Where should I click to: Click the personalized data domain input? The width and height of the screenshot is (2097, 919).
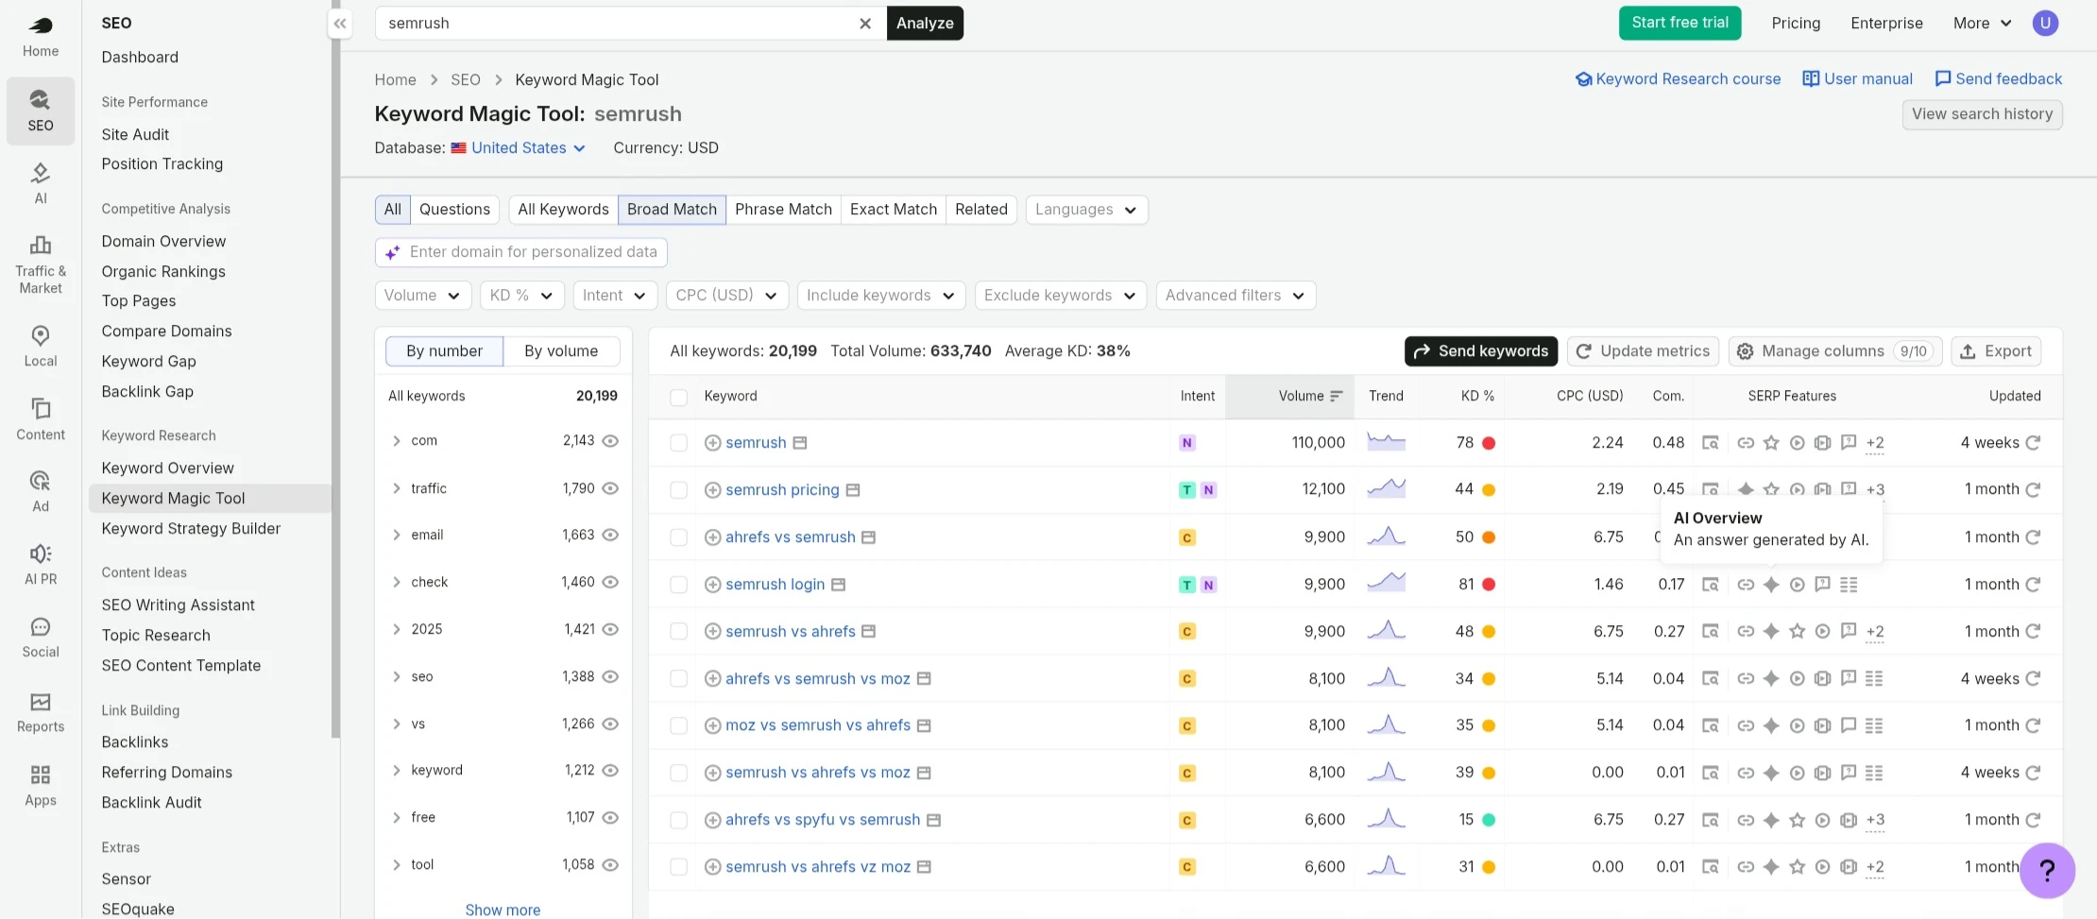point(521,252)
